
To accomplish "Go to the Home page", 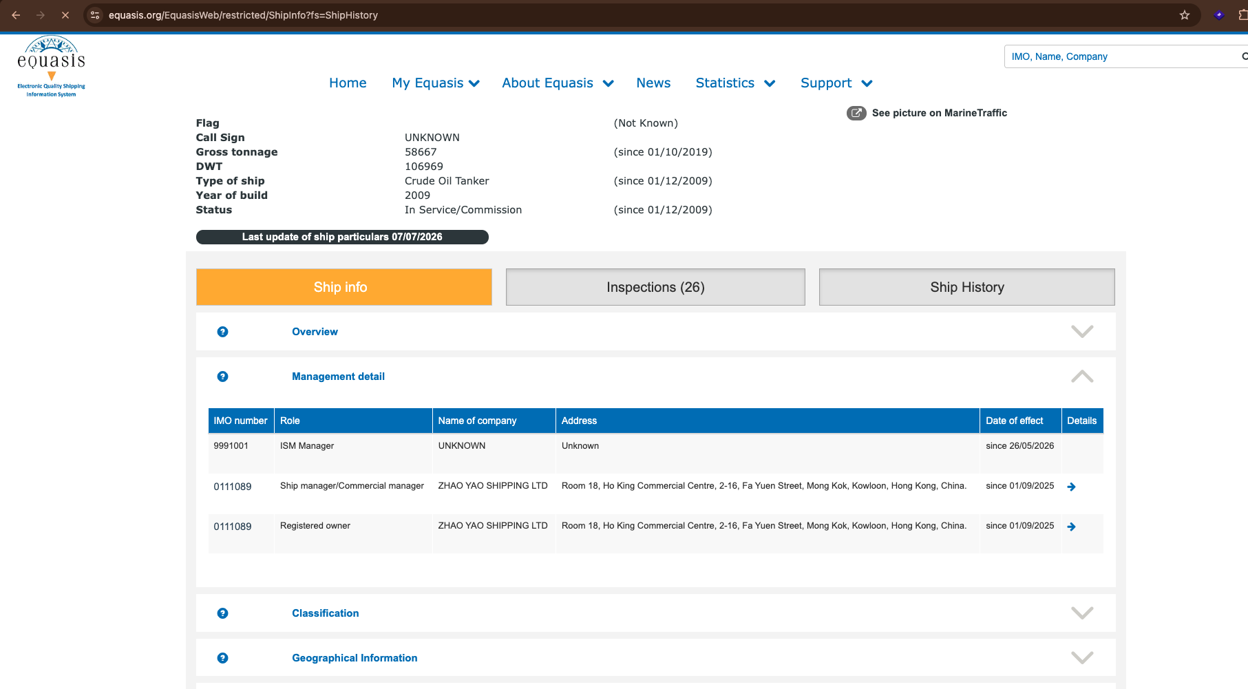I will pos(348,83).
